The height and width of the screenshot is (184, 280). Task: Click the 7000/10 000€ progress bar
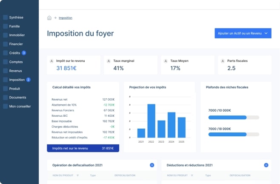(x=234, y=117)
